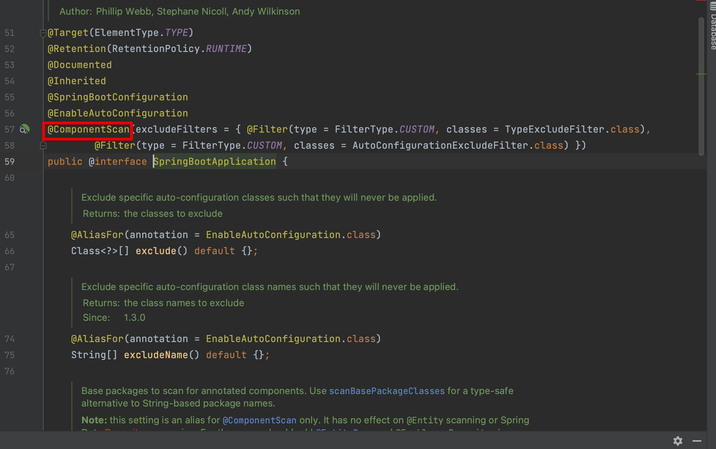This screenshot has width=716, height=449.
Task: Click the Spring component-scan gutter icon on line 57
Action: (x=24, y=129)
